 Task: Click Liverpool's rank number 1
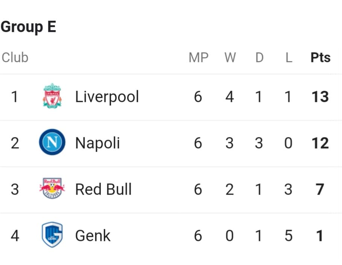click(15, 97)
